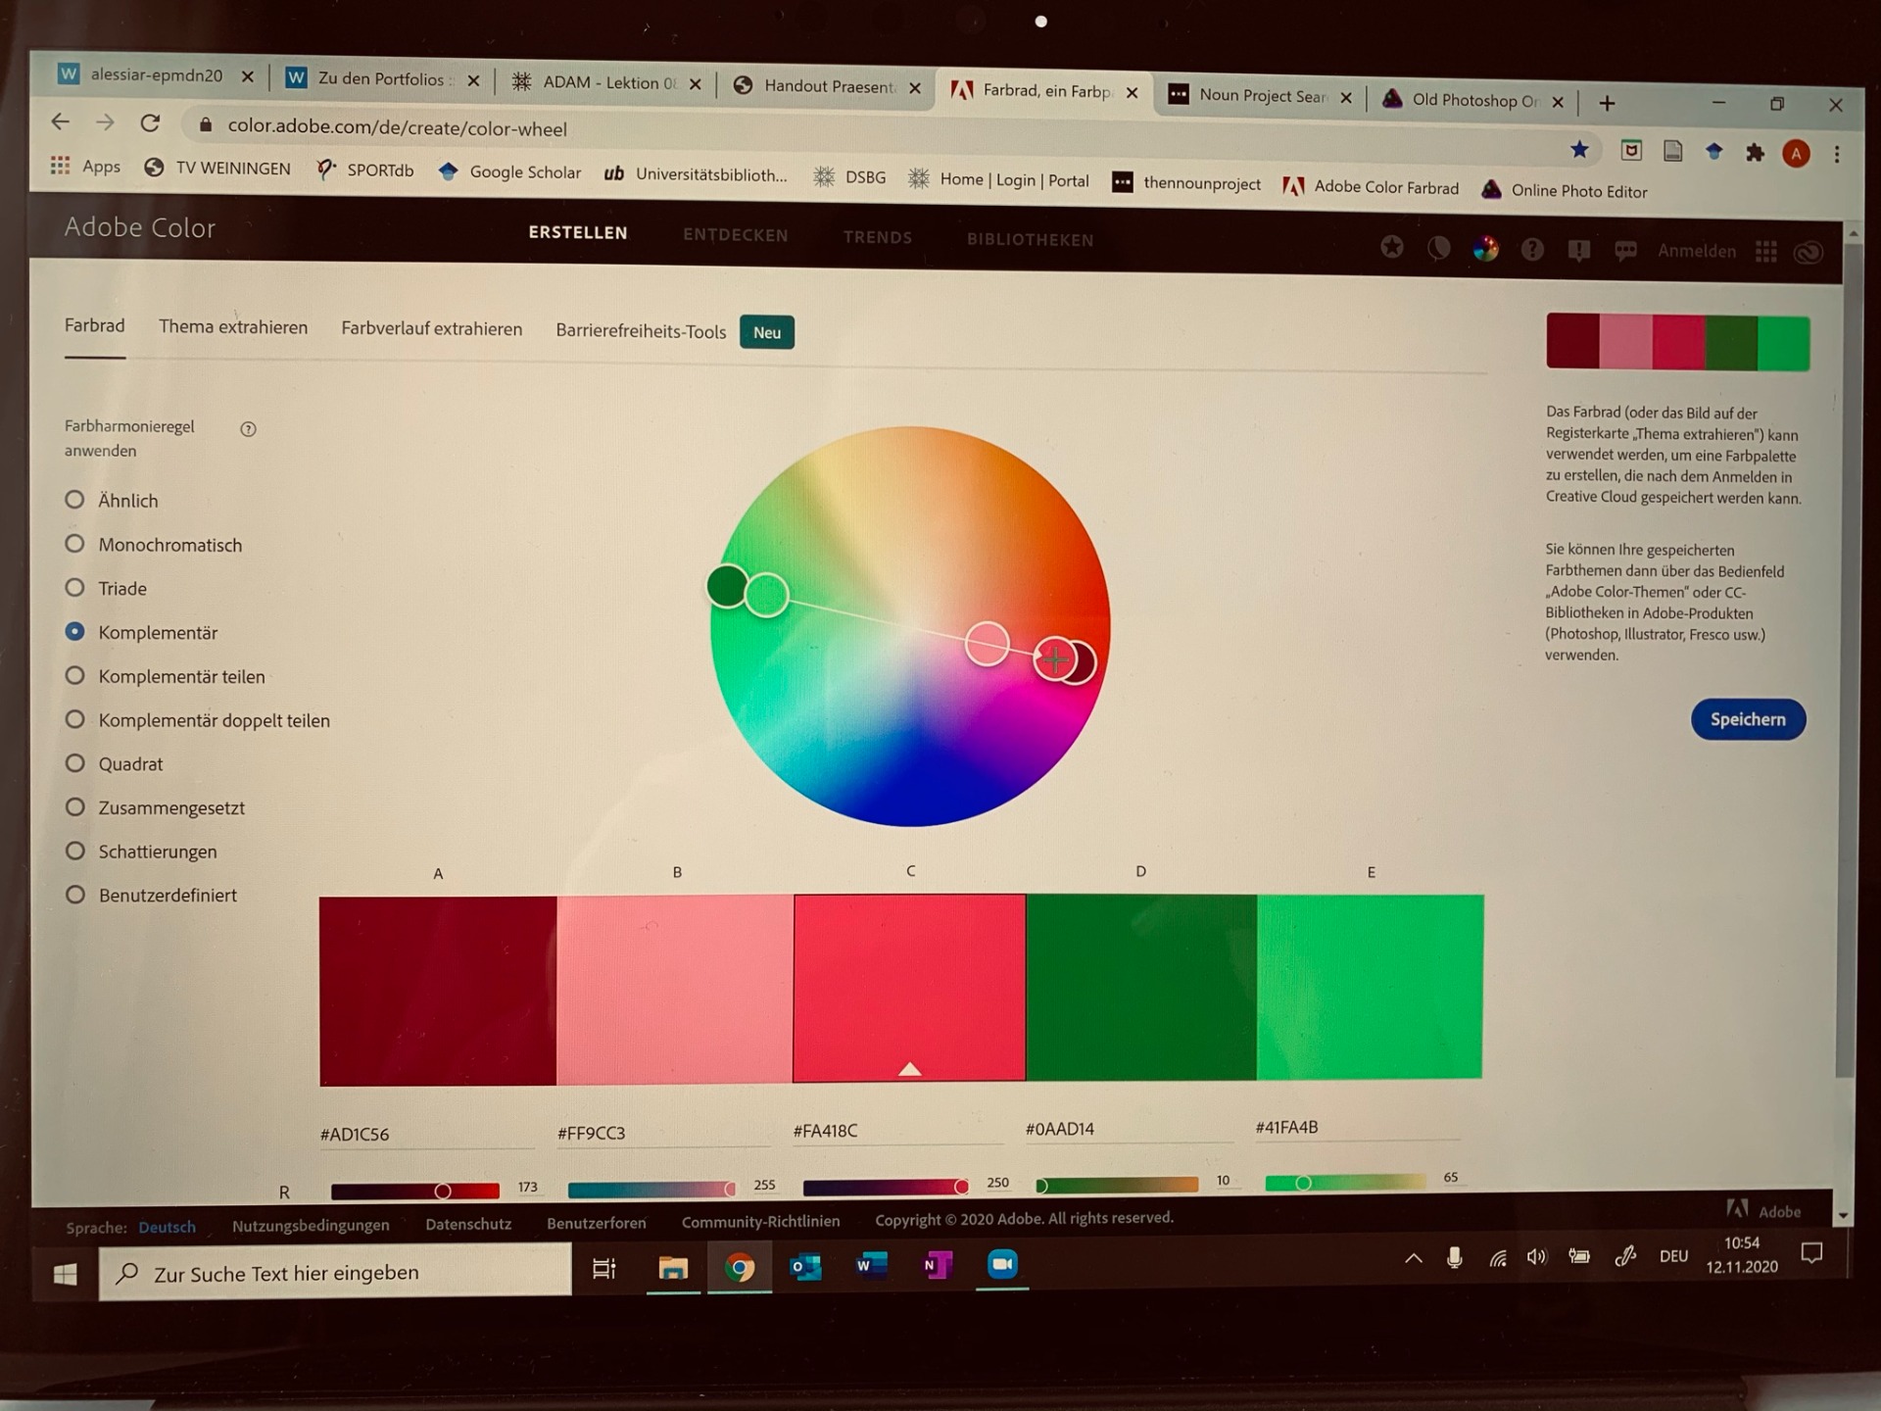Open the Datenschutz footer link
This screenshot has height=1411, width=1881.
[x=468, y=1224]
